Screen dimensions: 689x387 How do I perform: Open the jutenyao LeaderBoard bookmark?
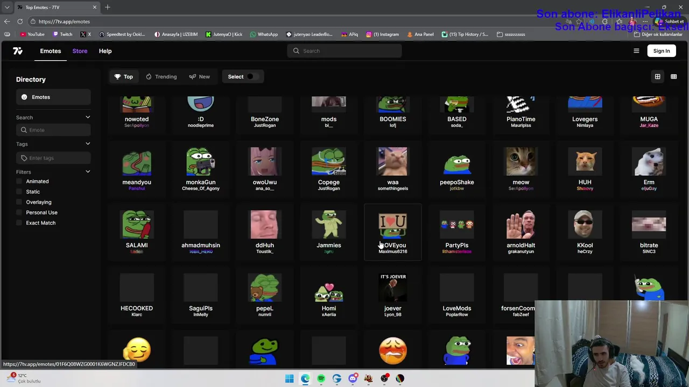click(x=310, y=34)
